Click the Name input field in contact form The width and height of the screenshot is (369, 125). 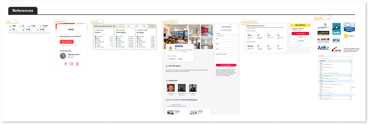[226, 41]
